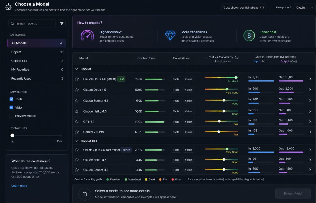Click the Search models input field
Viewport: 316px width, 203px height.
pos(32,23)
